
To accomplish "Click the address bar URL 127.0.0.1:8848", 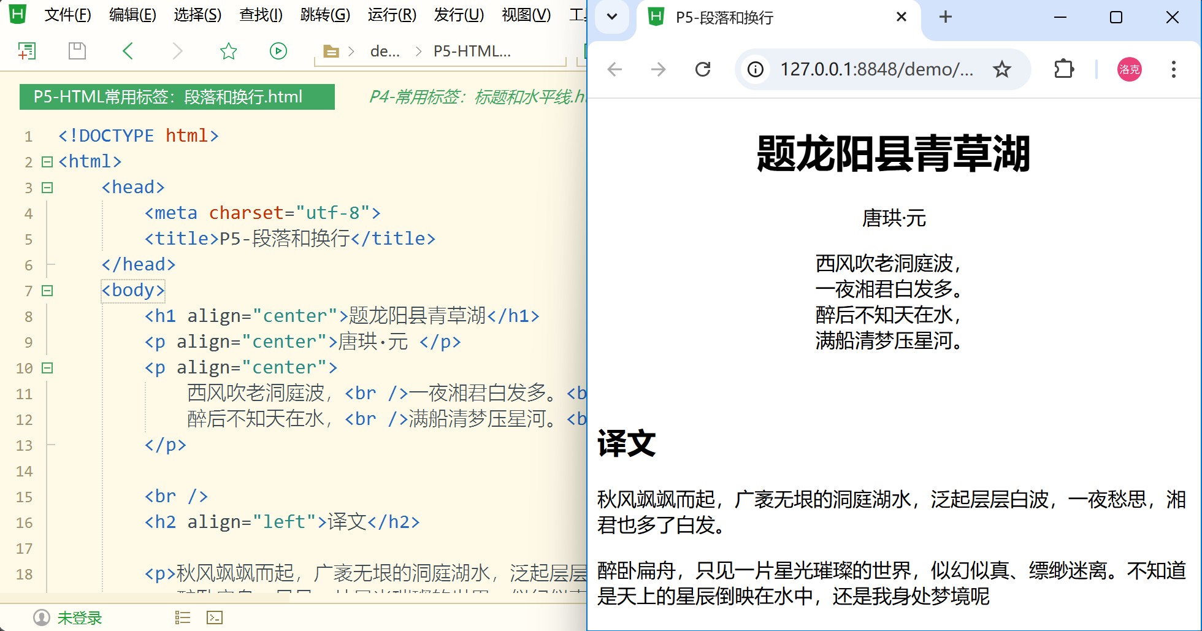I will coord(876,69).
